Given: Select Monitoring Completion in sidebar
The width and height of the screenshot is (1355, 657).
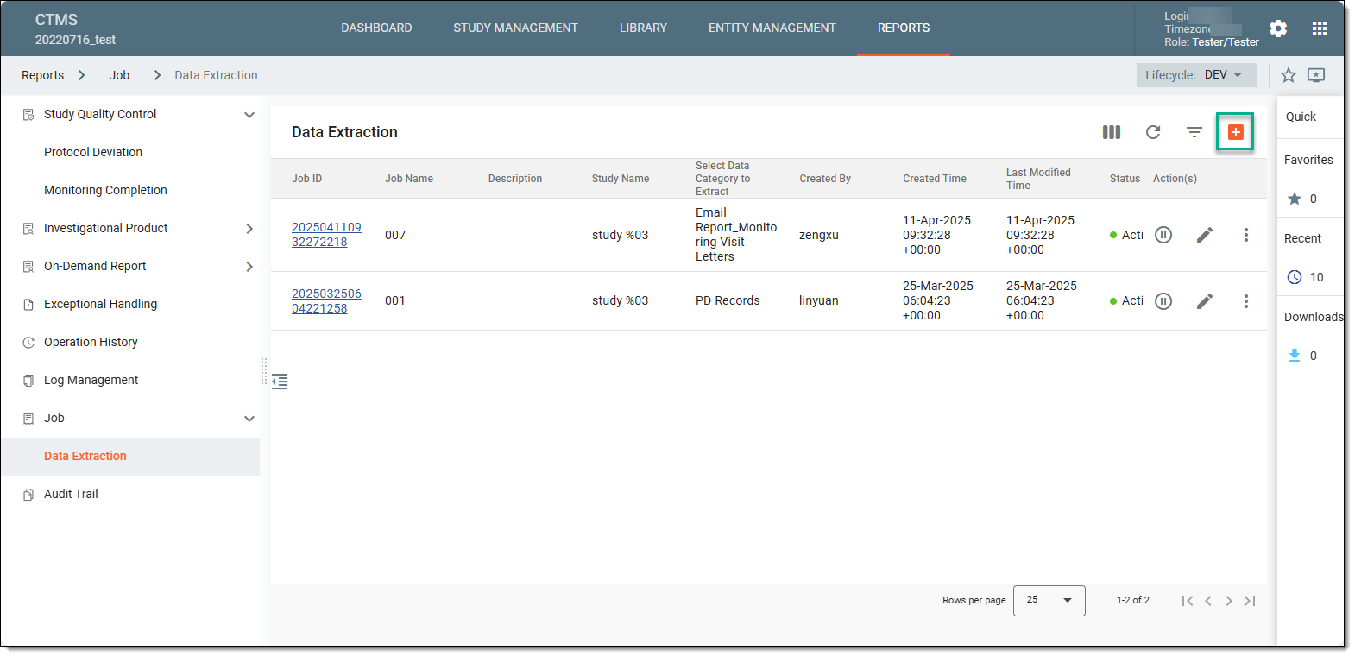Looking at the screenshot, I should point(105,190).
